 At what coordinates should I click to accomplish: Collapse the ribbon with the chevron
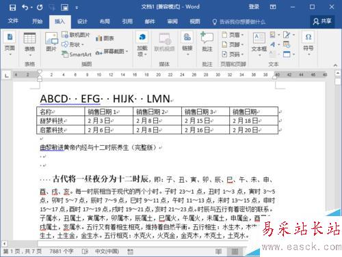tap(335, 65)
